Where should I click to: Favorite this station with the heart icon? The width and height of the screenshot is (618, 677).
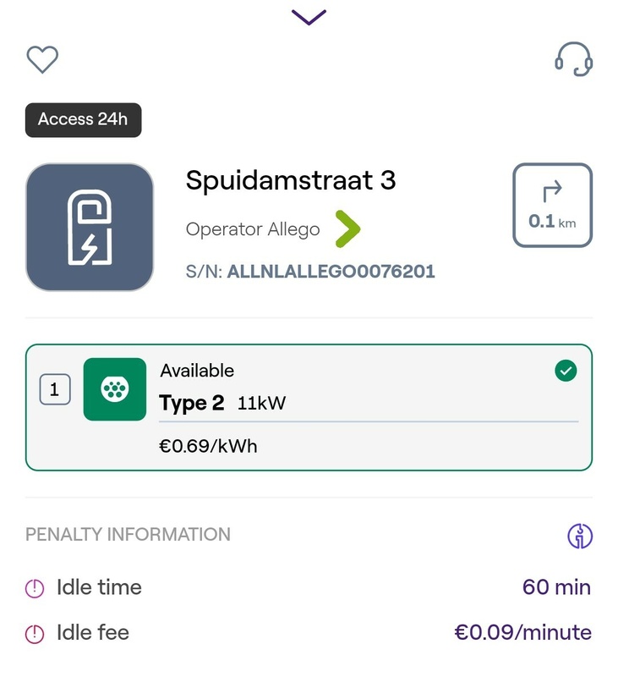tap(42, 60)
